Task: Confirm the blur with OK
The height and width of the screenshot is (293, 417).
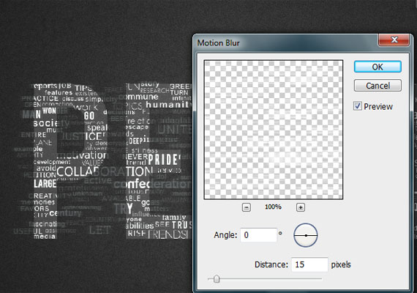Action: [x=377, y=67]
